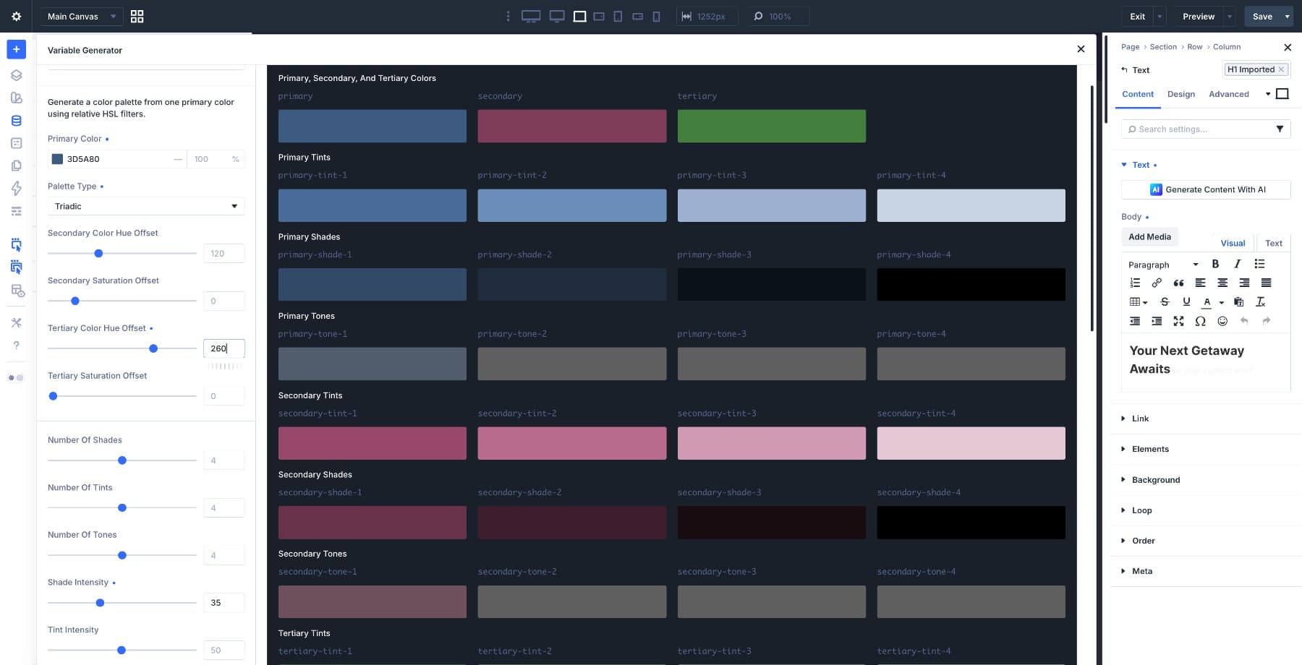
Task: Select the Visual editor tab
Action: [1233, 243]
